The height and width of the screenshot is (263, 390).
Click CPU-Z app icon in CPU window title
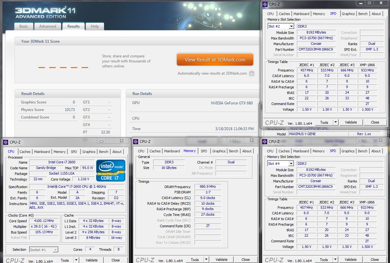tap(6, 142)
